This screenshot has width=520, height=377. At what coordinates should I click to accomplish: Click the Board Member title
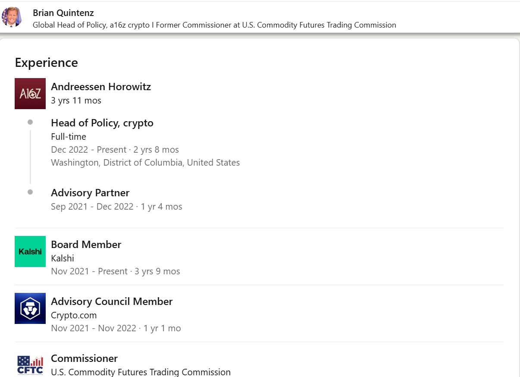tap(86, 245)
